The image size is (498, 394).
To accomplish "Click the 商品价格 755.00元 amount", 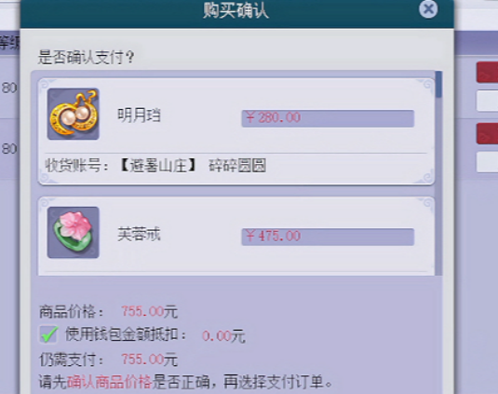I will pyautogui.click(x=149, y=311).
